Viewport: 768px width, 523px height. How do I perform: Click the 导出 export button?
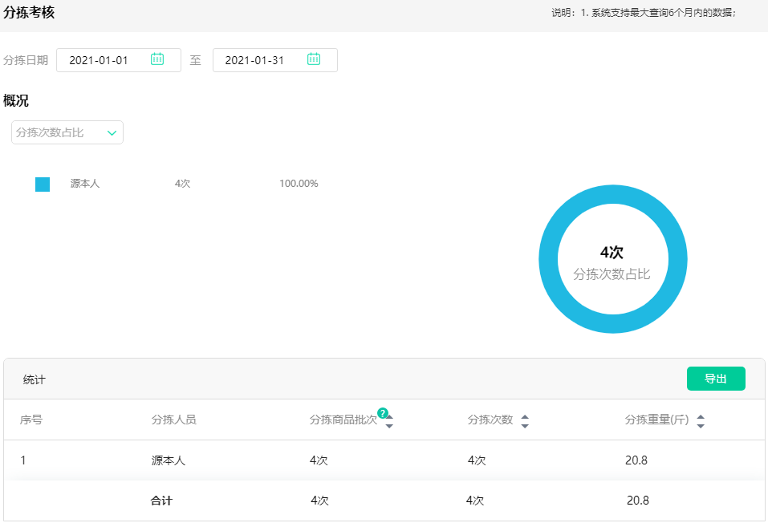click(x=715, y=378)
